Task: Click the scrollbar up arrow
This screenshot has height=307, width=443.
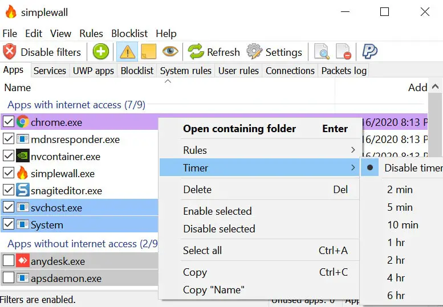Action: tap(435, 87)
